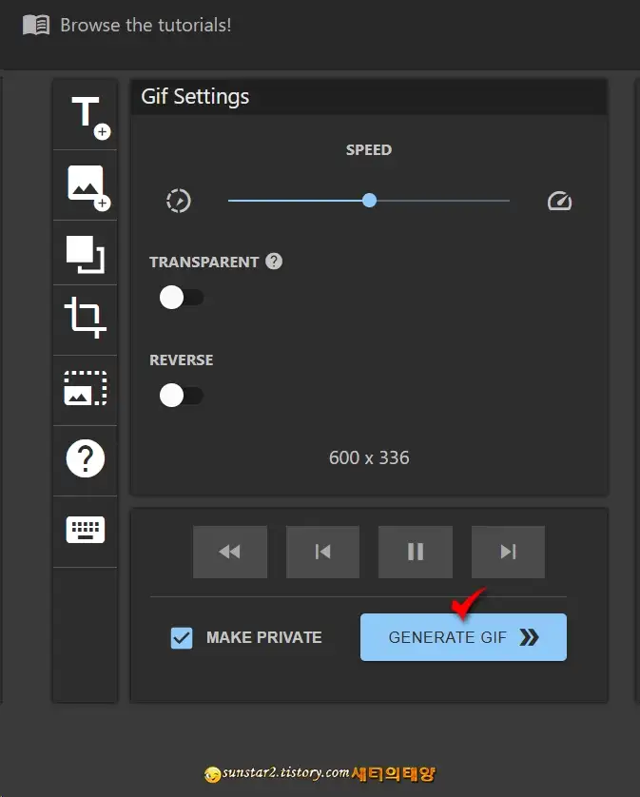Pause the GIF preview
Viewport: 640px width, 797px height.
416,552
